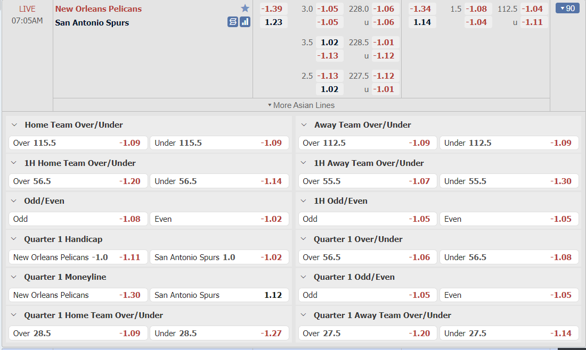Back San Antonio Spurs Quarter 1 Moneyline
The height and width of the screenshot is (350, 586).
coord(219,295)
